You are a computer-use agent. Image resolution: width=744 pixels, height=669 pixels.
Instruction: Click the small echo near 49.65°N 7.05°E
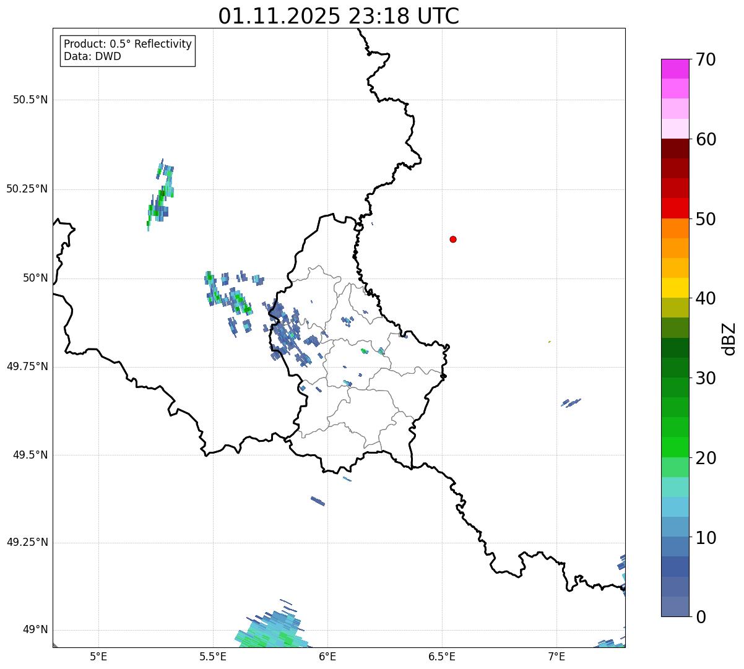(x=571, y=402)
